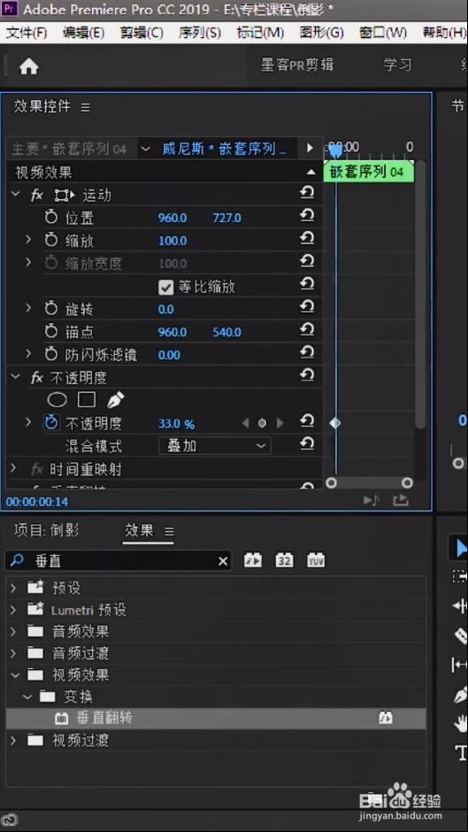Toggle animation stopwatch for 锚点
468x832 pixels.
tap(51, 331)
